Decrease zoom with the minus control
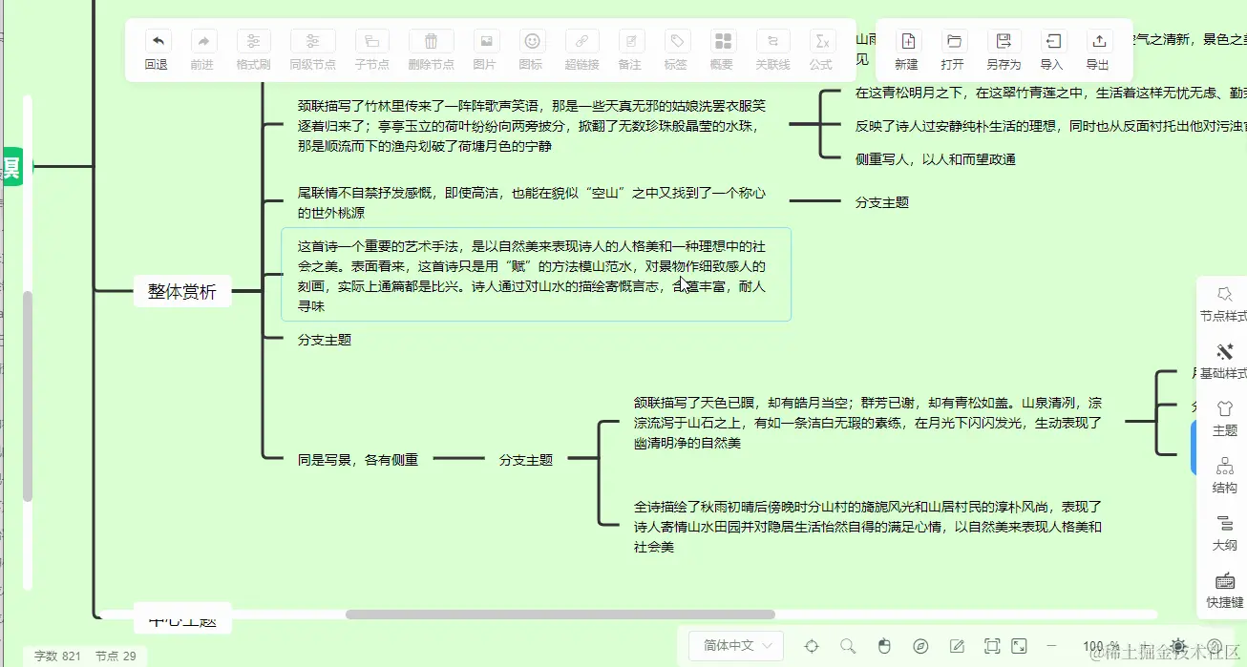The image size is (1247, 667). tap(1051, 645)
